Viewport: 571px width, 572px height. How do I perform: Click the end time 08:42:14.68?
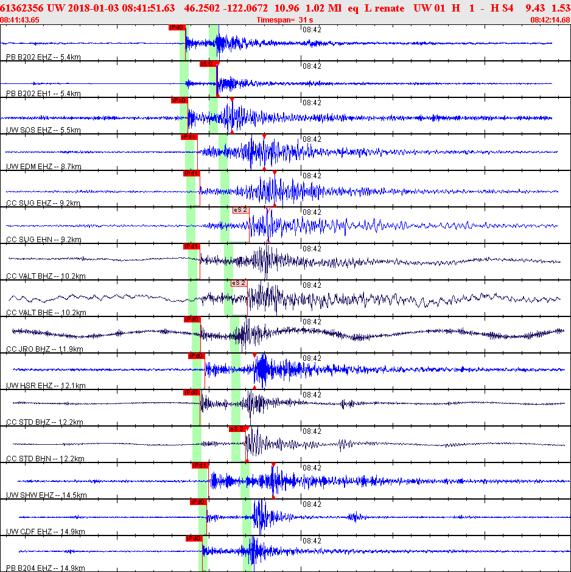point(550,19)
